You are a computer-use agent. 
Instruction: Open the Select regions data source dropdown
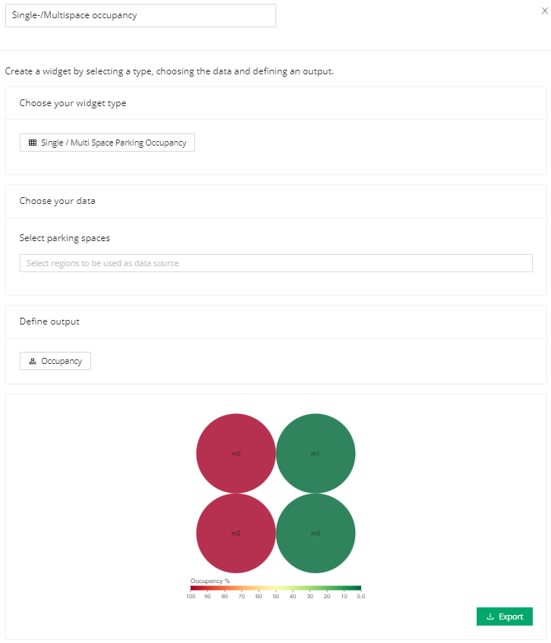coord(276,263)
